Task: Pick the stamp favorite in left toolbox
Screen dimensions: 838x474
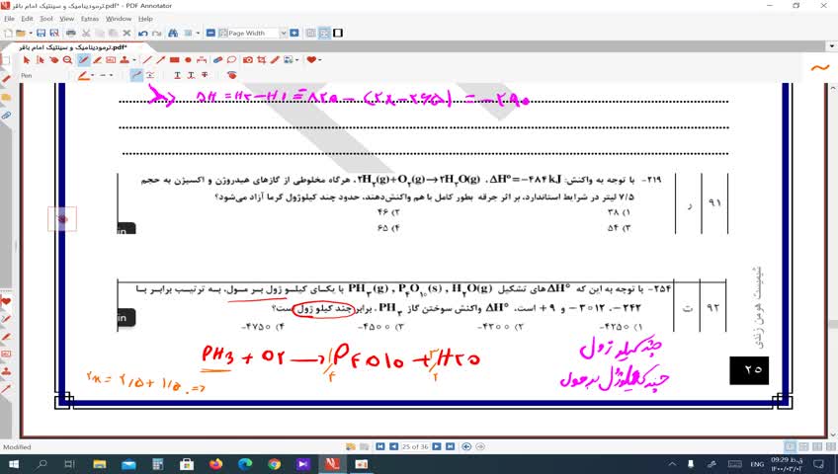Action: [6, 371]
